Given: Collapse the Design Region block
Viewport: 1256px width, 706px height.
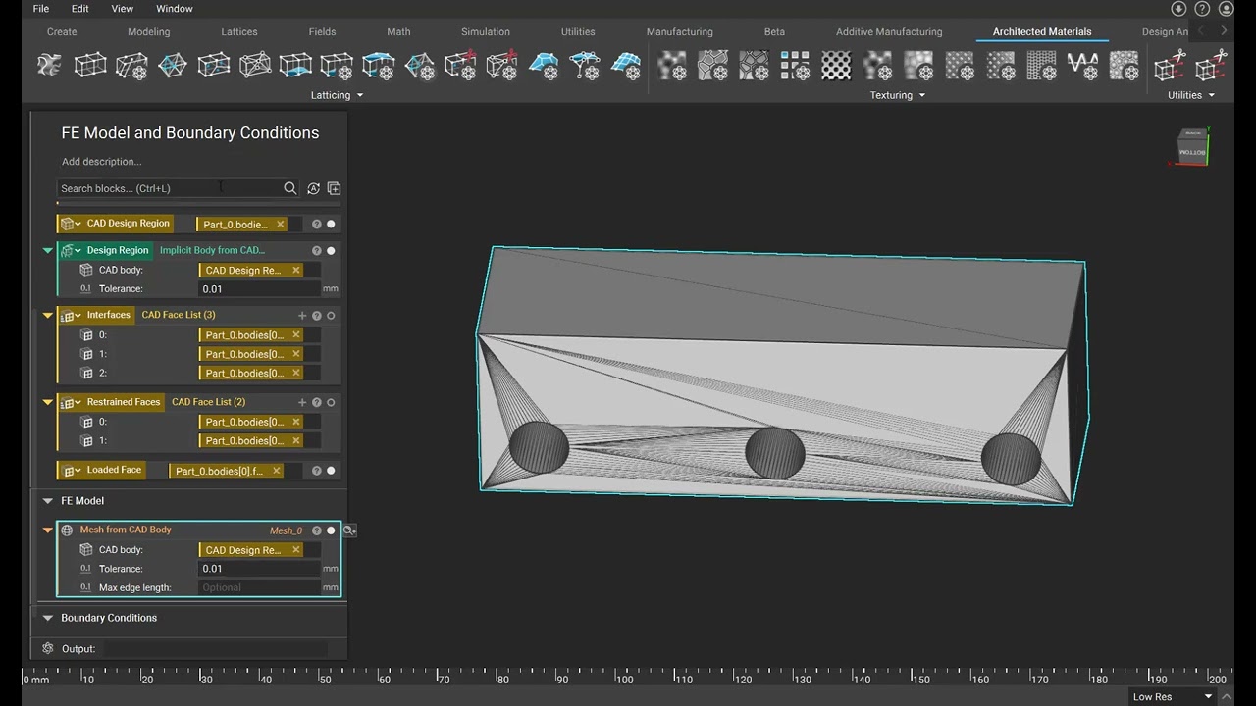Looking at the screenshot, I should (47, 250).
